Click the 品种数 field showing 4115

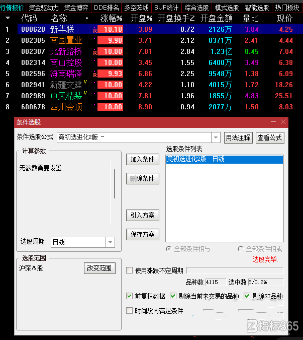216,282
